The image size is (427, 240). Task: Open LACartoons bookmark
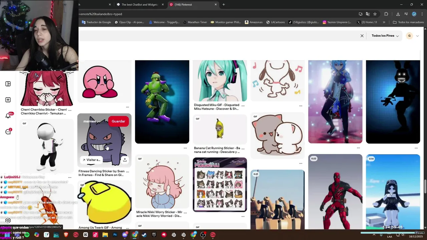click(275, 22)
